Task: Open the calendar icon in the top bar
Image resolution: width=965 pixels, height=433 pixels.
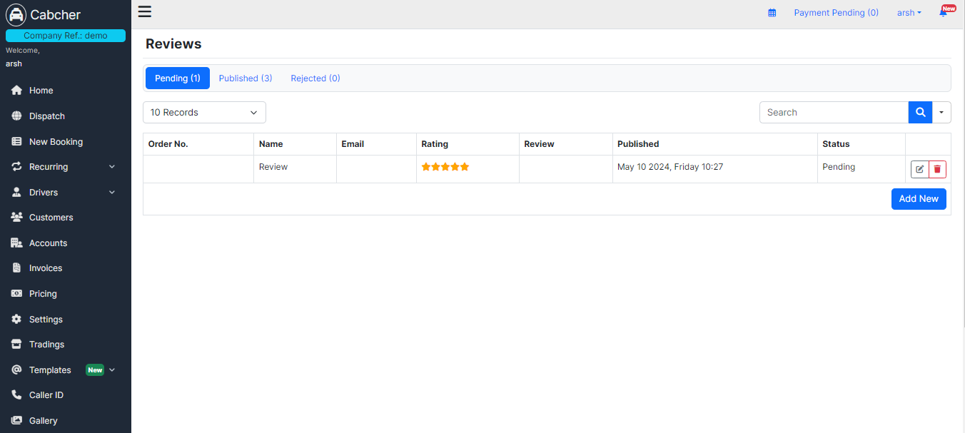Action: pos(772,13)
